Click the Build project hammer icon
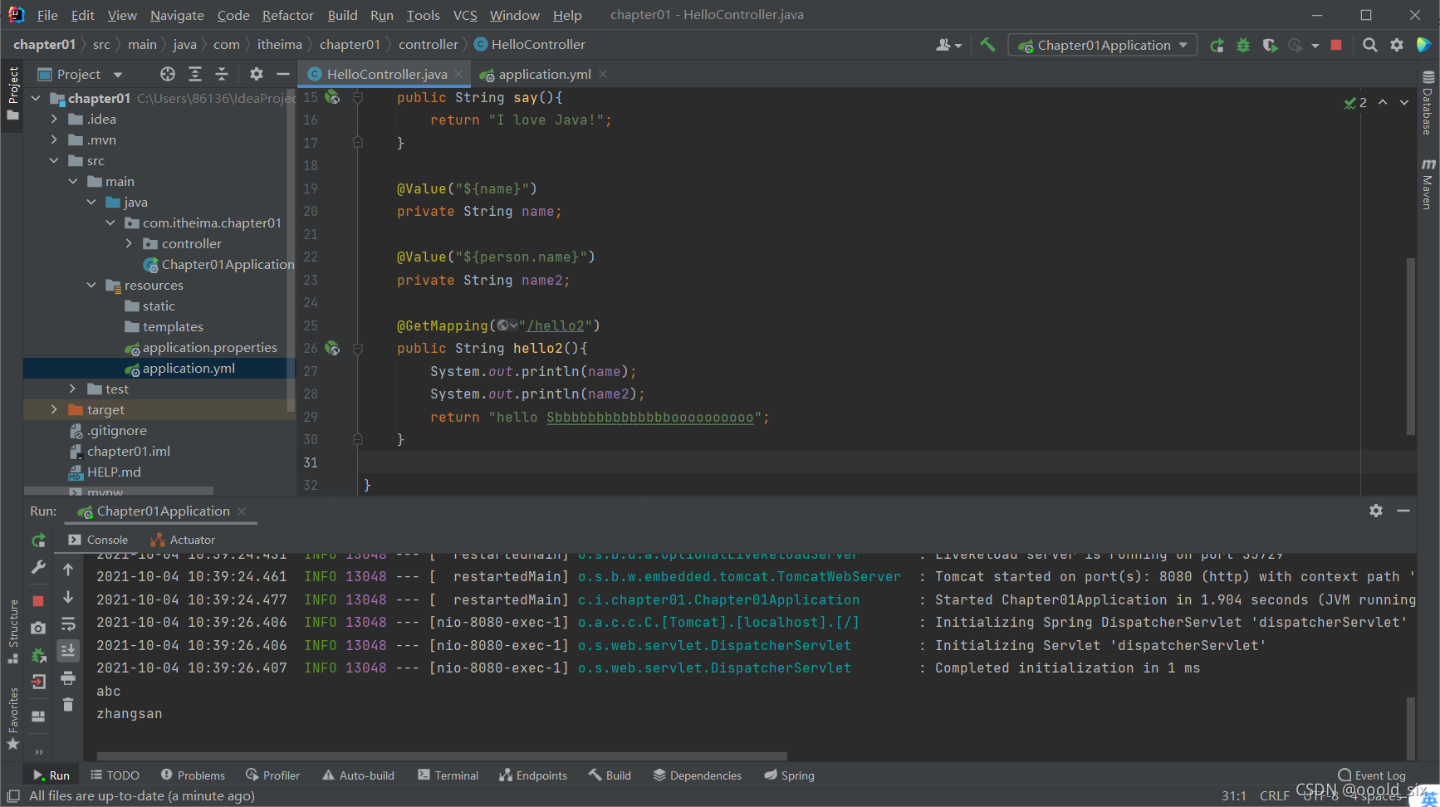Image resolution: width=1440 pixels, height=807 pixels. click(987, 45)
